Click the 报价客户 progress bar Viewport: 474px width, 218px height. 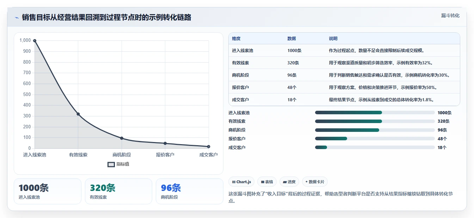tap(375, 139)
